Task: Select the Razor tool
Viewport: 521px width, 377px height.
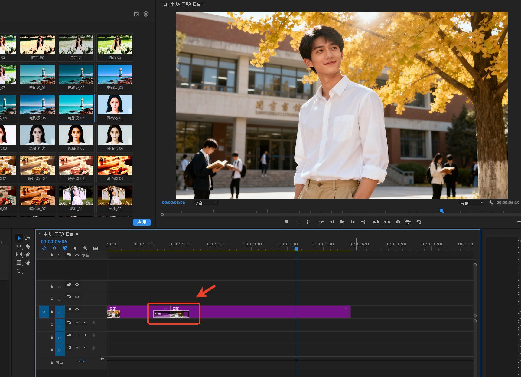Action: (x=28, y=246)
